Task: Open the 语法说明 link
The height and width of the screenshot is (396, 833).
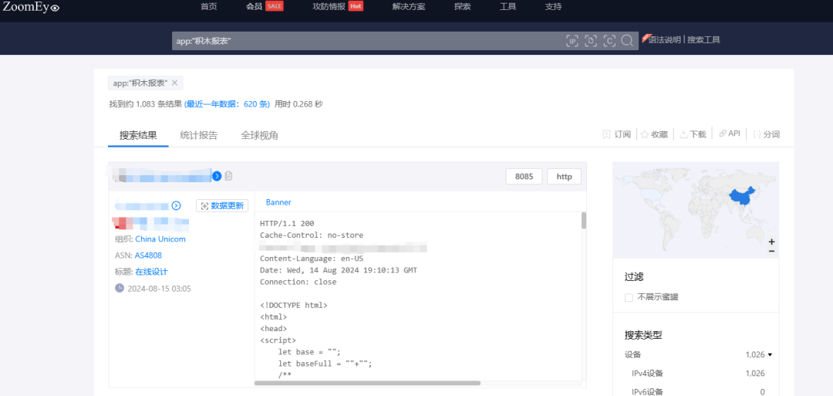Action: 664,40
